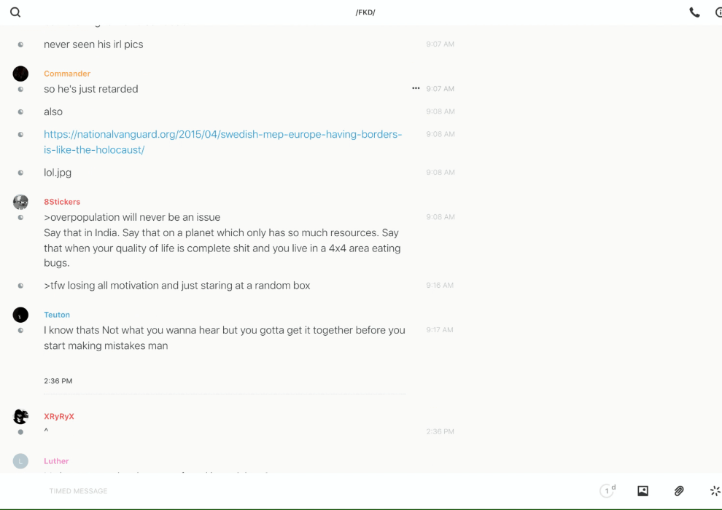722x510 pixels.
Task: Toggle the 1-day timed message timer
Action: pos(608,491)
